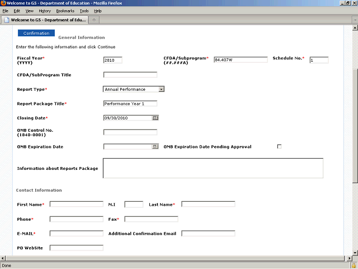Click the General Information heading
This screenshot has height=269, width=358.
pyautogui.click(x=82, y=38)
